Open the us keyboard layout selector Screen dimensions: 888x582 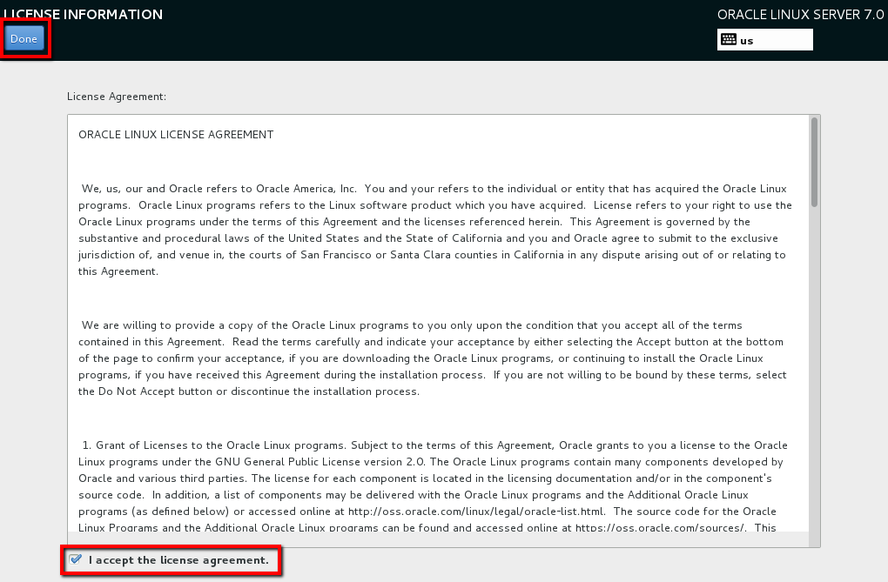764,40
